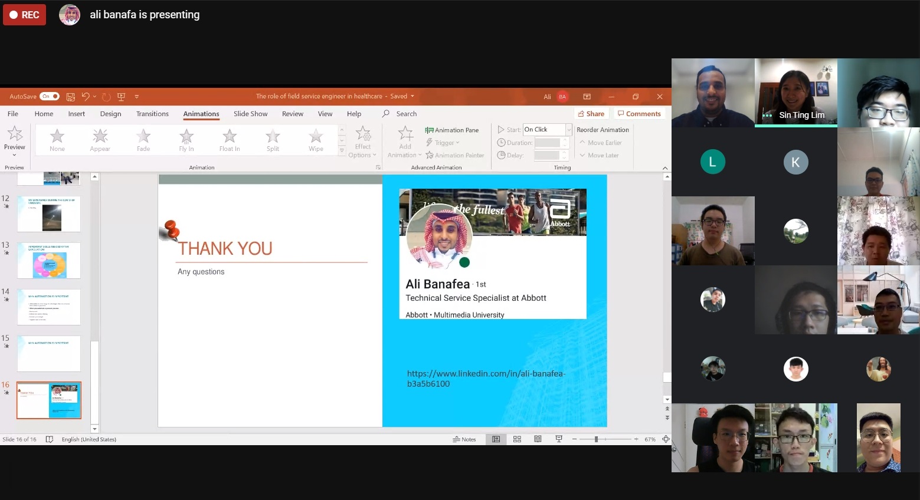Click the Effect Options icon
Image resolution: width=920 pixels, height=500 pixels.
pyautogui.click(x=363, y=134)
